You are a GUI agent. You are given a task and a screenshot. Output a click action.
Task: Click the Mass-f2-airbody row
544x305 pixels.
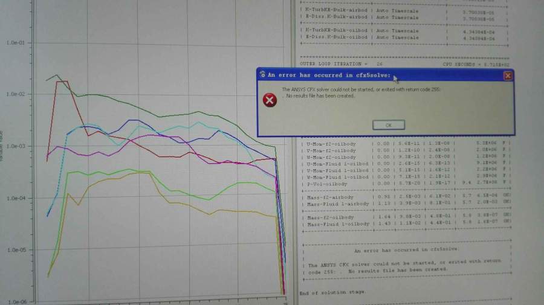pos(406,197)
